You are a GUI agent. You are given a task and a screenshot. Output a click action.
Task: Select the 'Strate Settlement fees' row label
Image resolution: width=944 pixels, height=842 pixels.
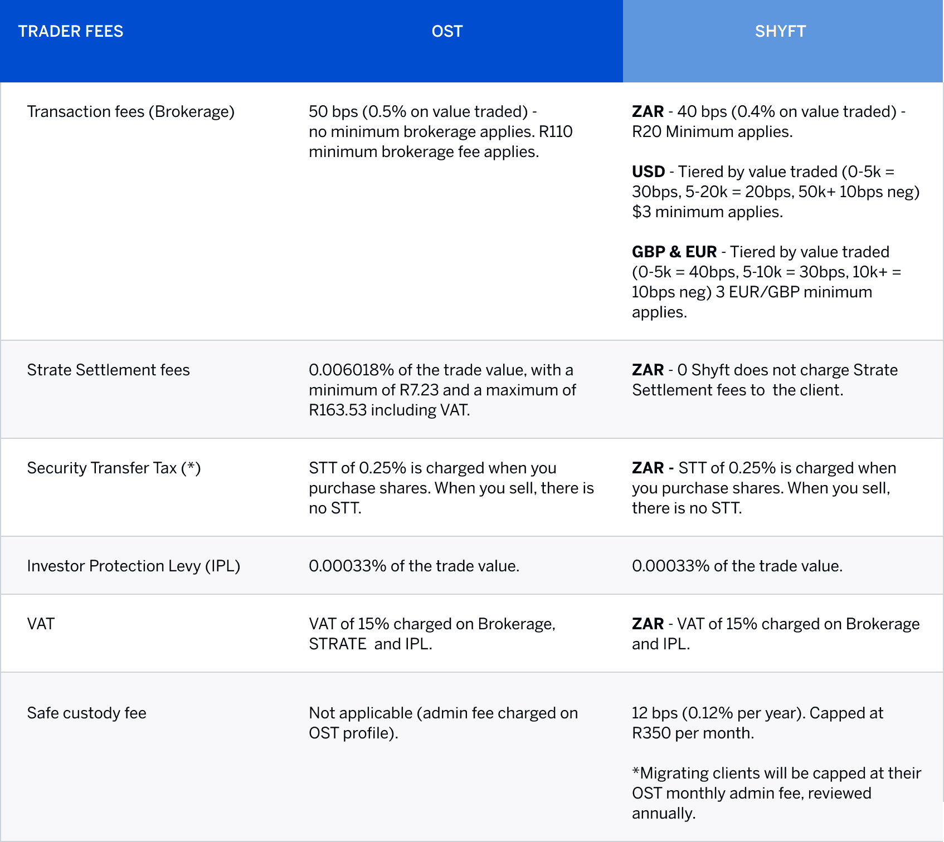pyautogui.click(x=109, y=370)
